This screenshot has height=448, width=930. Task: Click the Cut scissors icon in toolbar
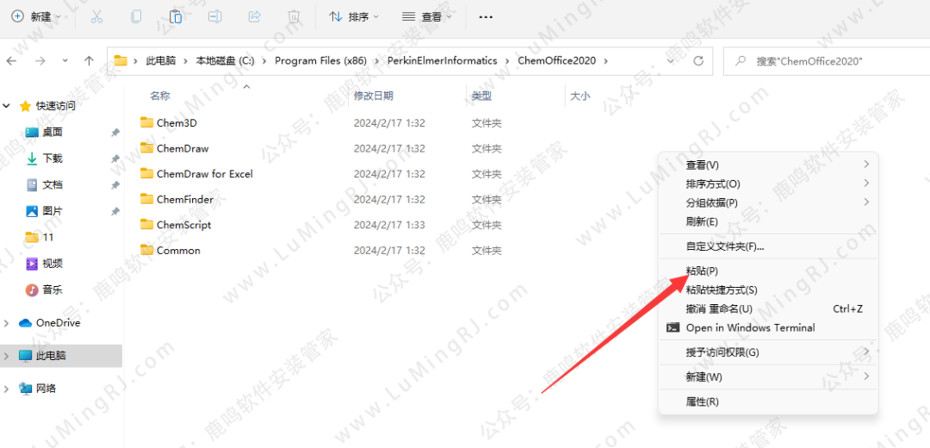pyautogui.click(x=96, y=16)
